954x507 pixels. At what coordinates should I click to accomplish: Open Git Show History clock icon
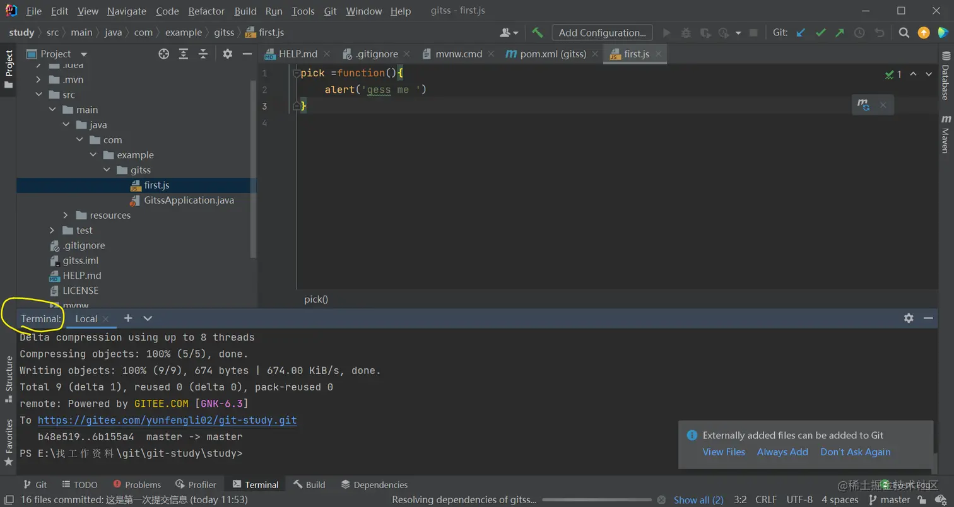point(859,33)
